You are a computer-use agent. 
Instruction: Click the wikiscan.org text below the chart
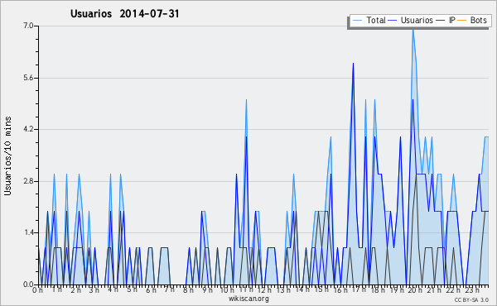[248, 299]
